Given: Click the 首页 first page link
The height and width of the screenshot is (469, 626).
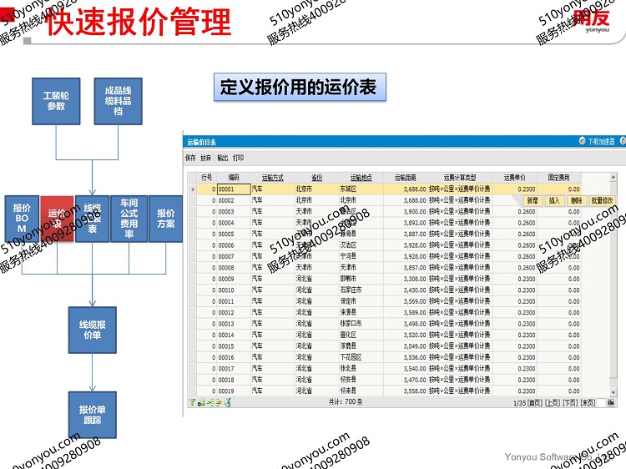Looking at the screenshot, I should [x=534, y=402].
